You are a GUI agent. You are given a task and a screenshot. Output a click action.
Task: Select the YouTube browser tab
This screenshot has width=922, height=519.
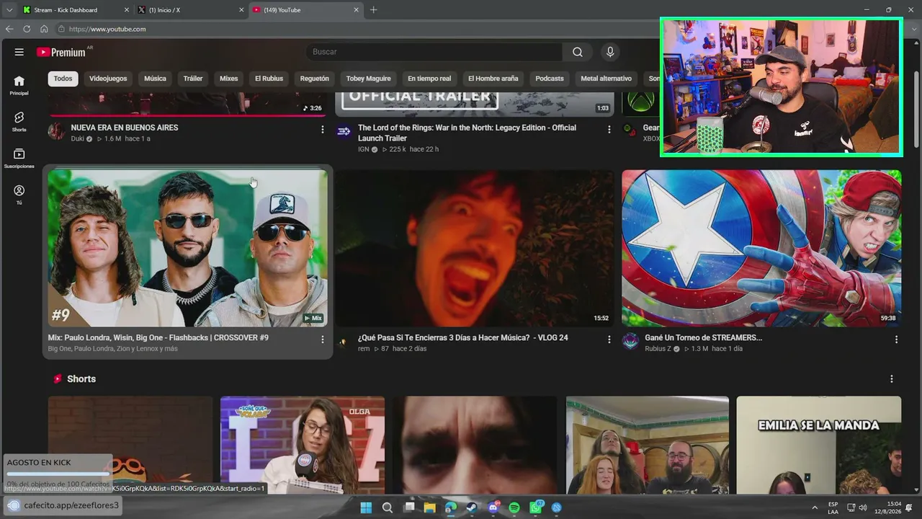[x=306, y=10]
